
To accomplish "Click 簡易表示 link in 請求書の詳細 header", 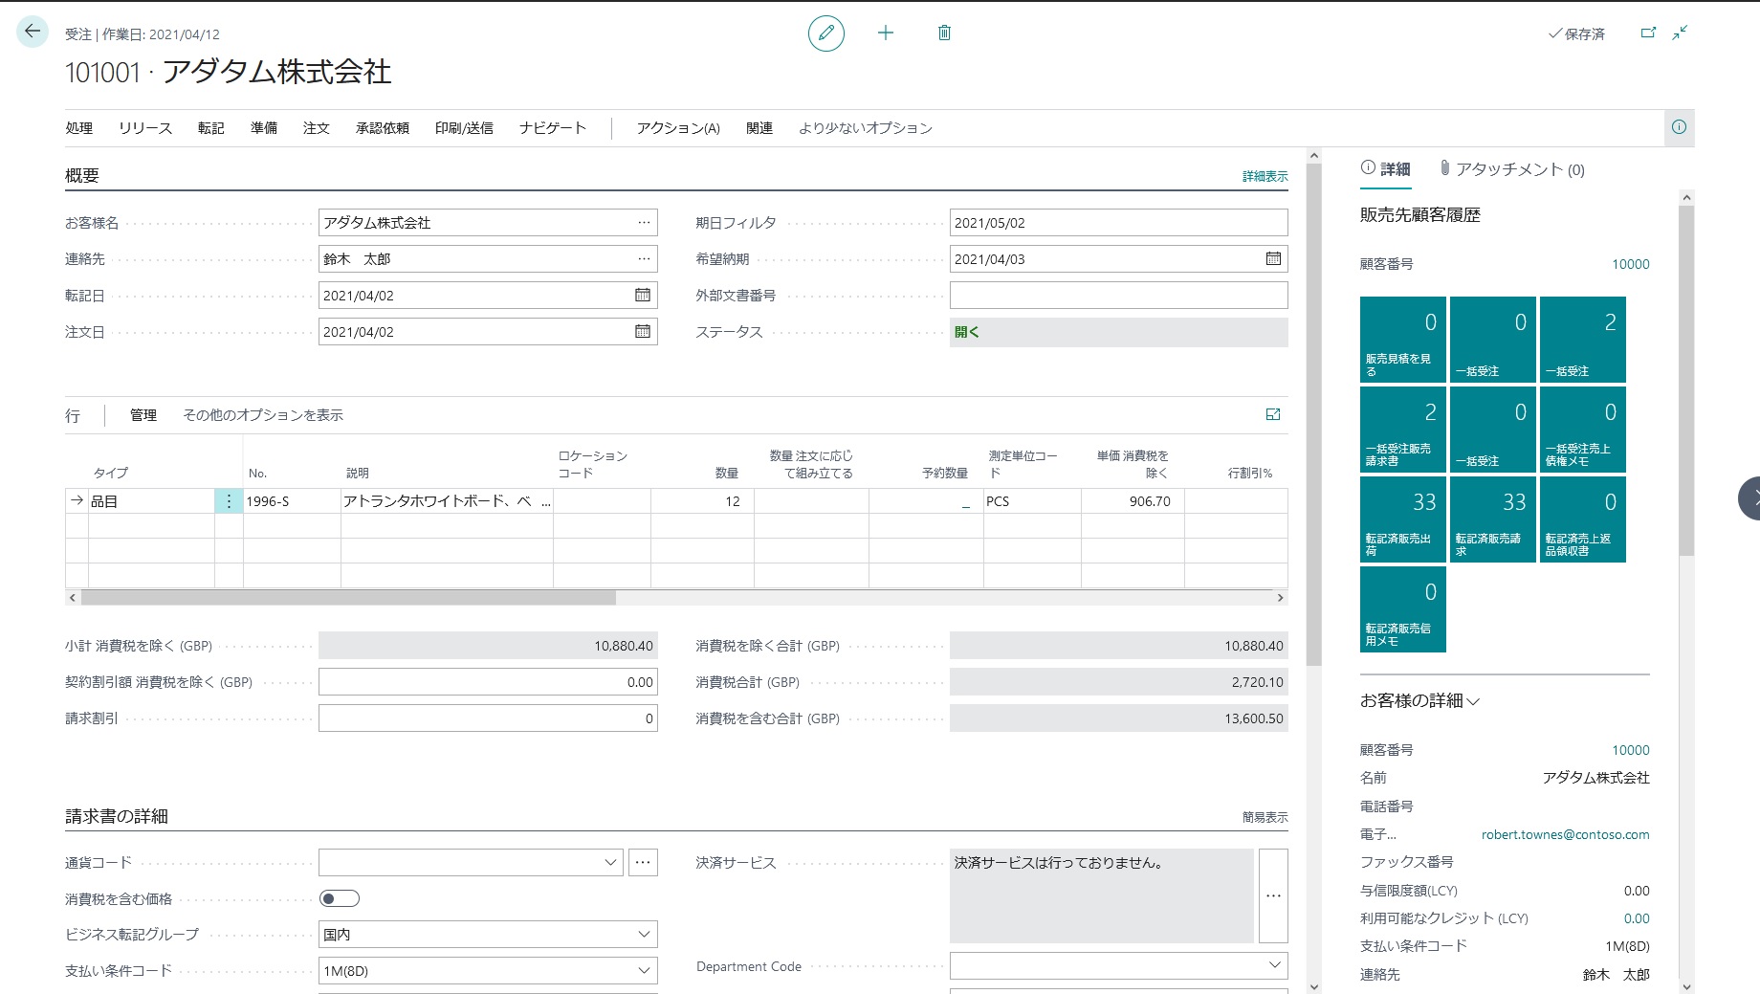I will coord(1265,818).
